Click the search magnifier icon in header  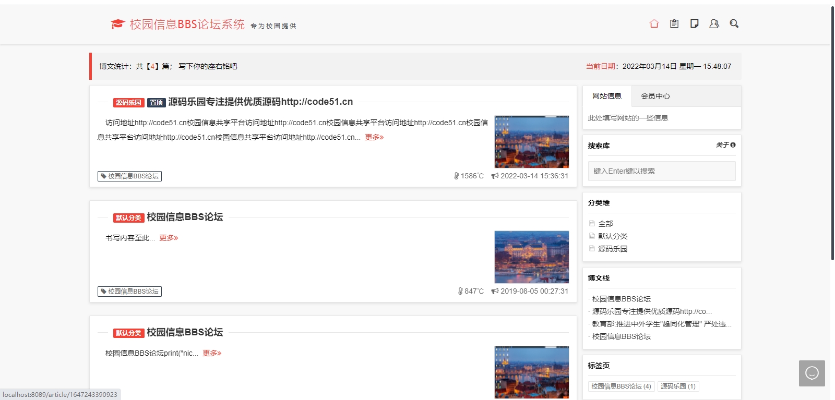[x=734, y=23]
